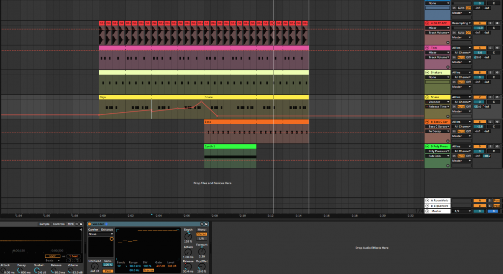Click the Vocoder Formant knob
Viewport: 503px width, 274px height.
click(x=201, y=251)
